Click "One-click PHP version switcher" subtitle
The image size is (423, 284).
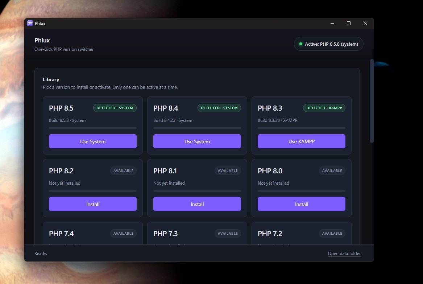coord(64,49)
